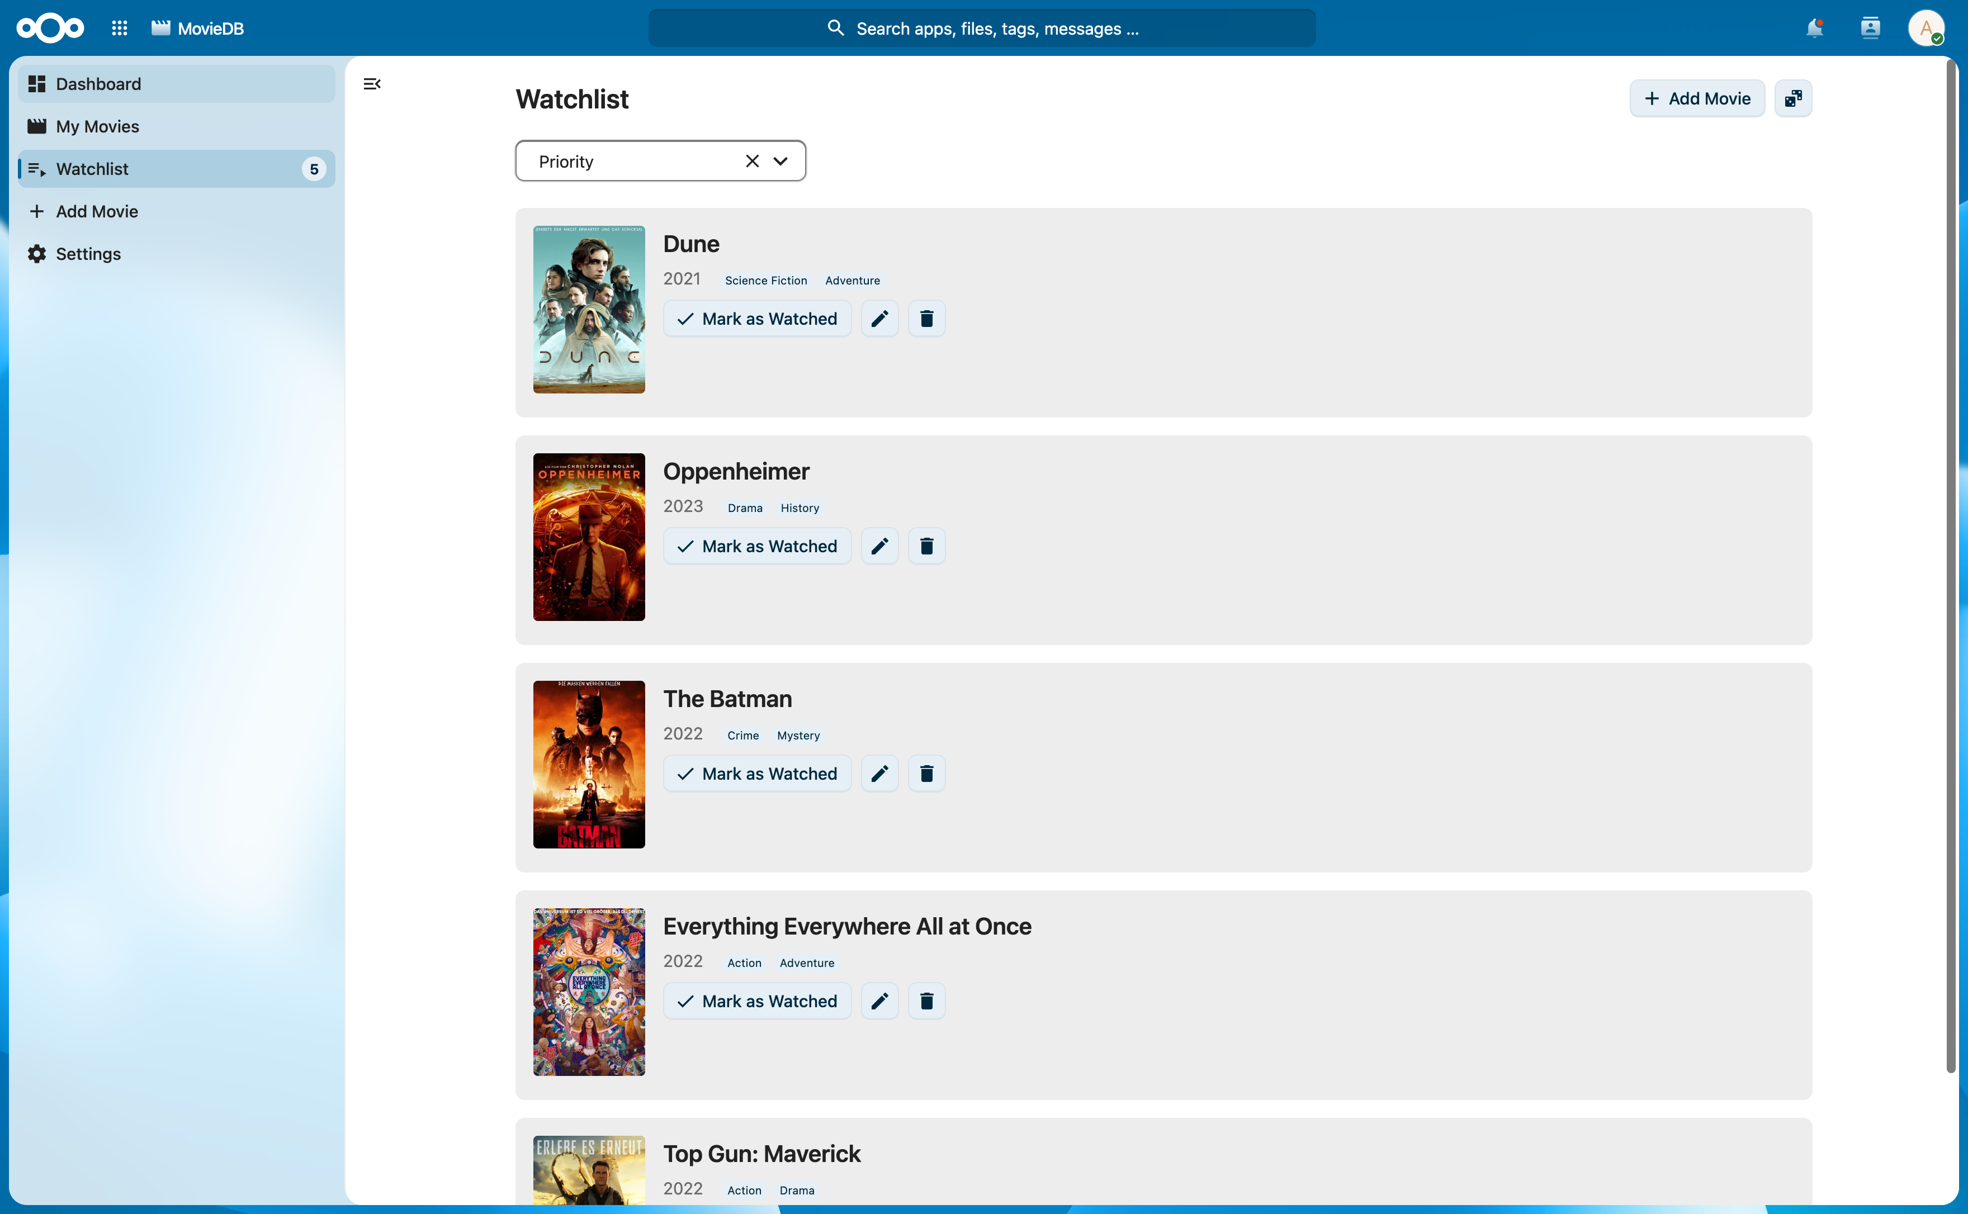
Task: Select Watchlist in the sidebar
Action: [177, 169]
